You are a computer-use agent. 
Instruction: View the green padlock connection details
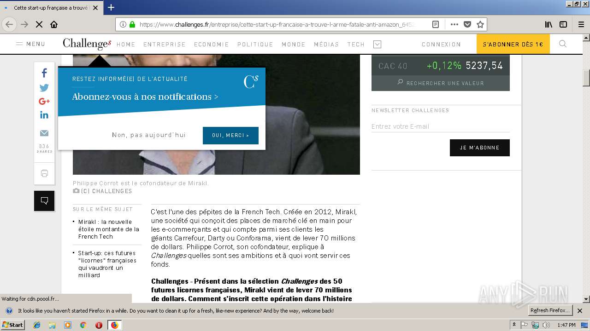point(132,24)
